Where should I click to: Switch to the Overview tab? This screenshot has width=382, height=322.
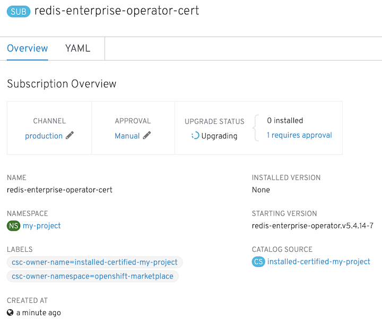click(28, 48)
